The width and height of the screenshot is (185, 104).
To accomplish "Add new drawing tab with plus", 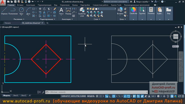I will [47, 23].
